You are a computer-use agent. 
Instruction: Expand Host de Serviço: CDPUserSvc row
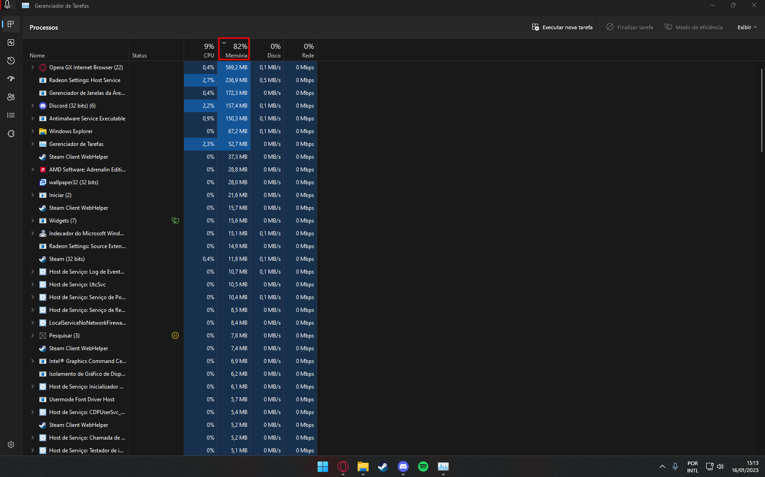click(32, 412)
